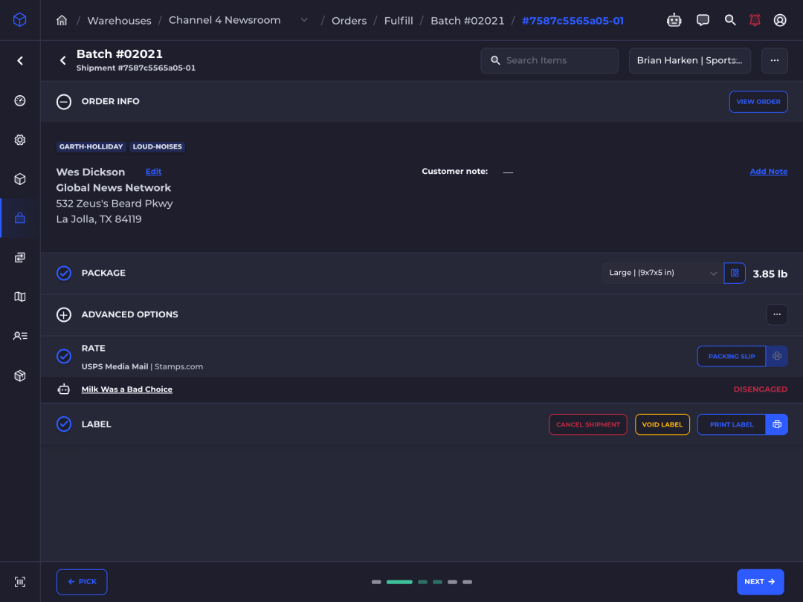Navigate to Batch #02021 breadcrumb

point(468,21)
